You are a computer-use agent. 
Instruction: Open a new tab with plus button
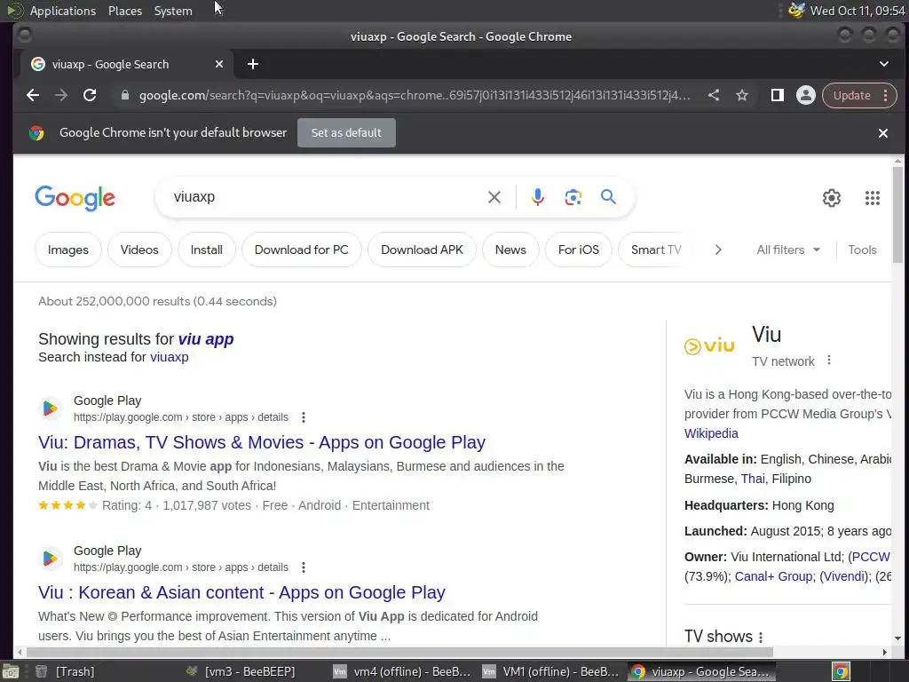pyautogui.click(x=253, y=64)
